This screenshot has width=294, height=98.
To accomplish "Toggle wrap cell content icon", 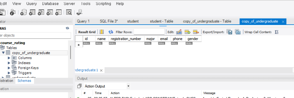I will coord(277,32).
